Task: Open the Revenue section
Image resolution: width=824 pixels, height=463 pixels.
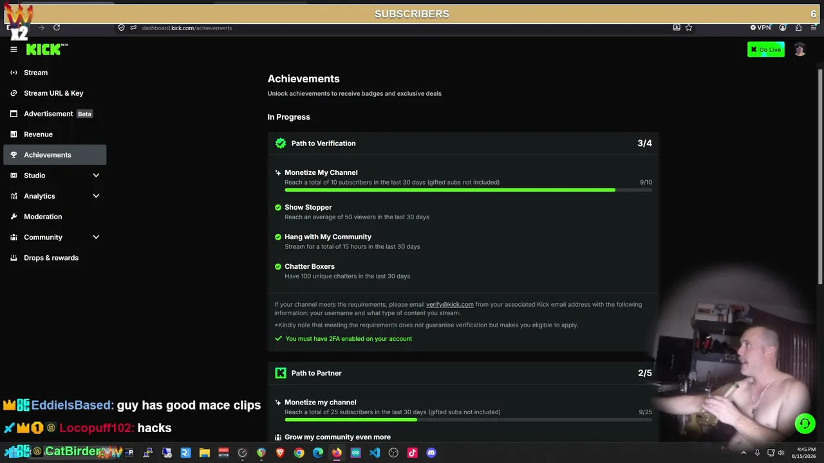Action: point(55,134)
